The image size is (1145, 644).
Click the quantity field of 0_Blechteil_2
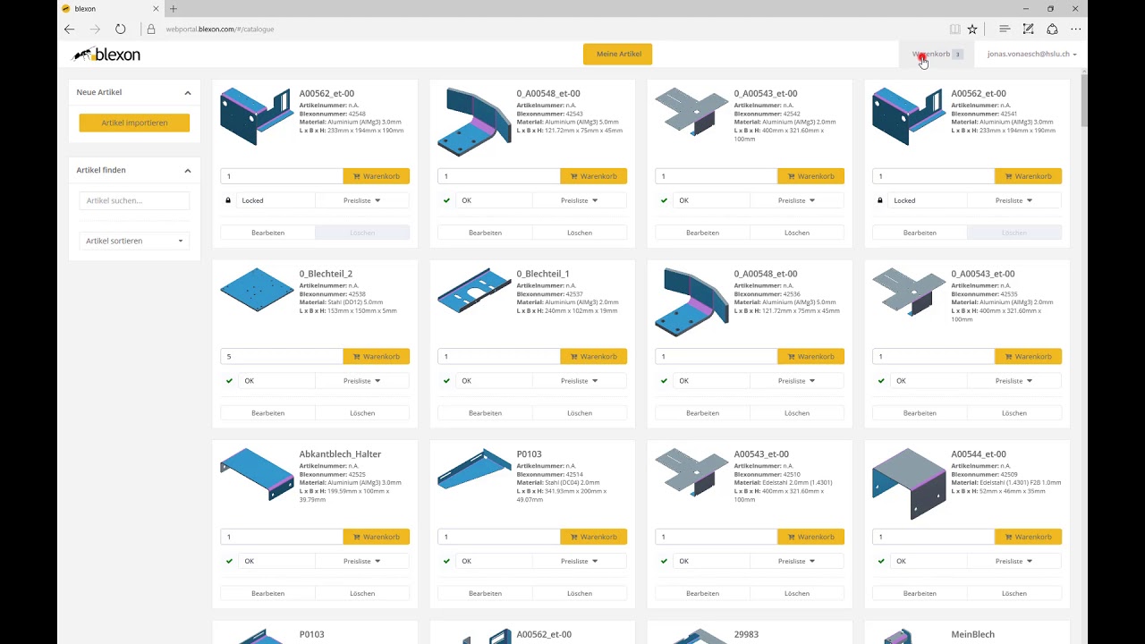pos(282,356)
